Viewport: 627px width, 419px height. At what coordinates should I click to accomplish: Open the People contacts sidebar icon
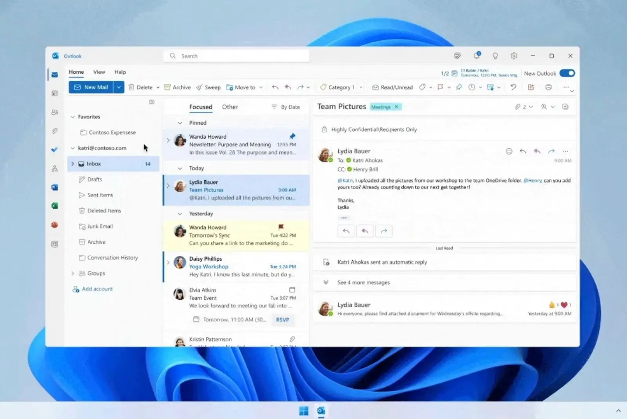click(54, 112)
